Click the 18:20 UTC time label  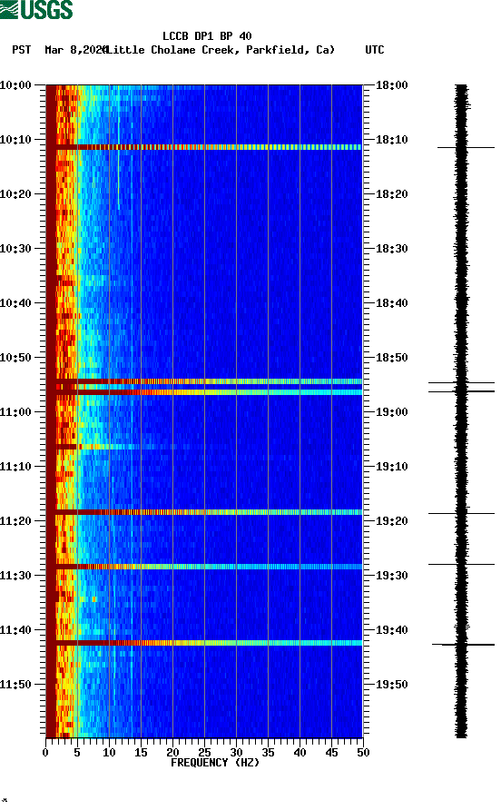pos(392,194)
